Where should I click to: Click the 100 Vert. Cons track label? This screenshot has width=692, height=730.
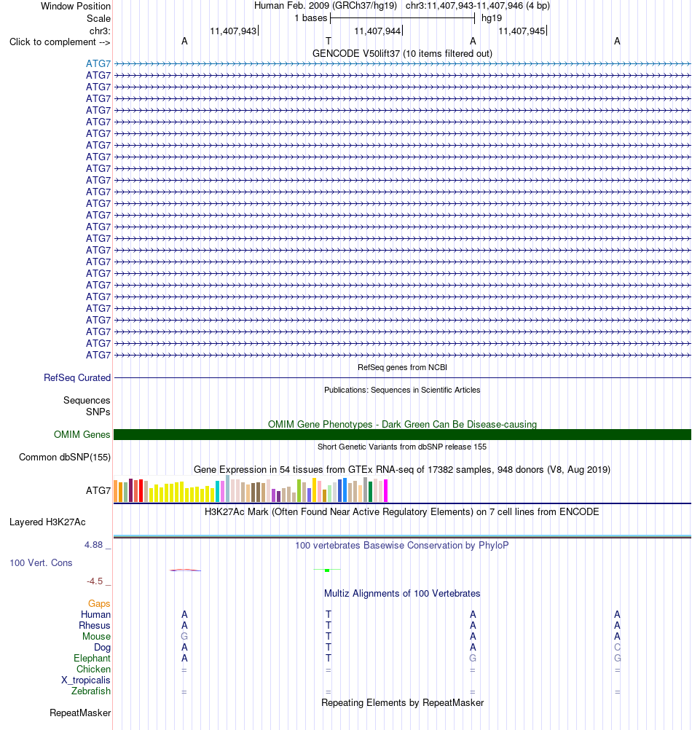point(41,563)
